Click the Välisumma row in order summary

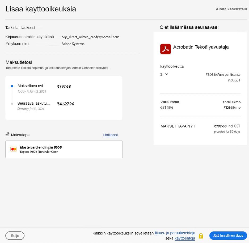(170, 102)
